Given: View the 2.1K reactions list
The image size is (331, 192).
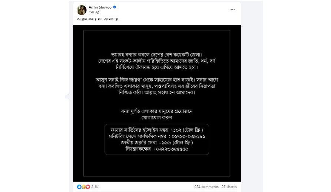Looking at the screenshot, I should tap(95, 187).
